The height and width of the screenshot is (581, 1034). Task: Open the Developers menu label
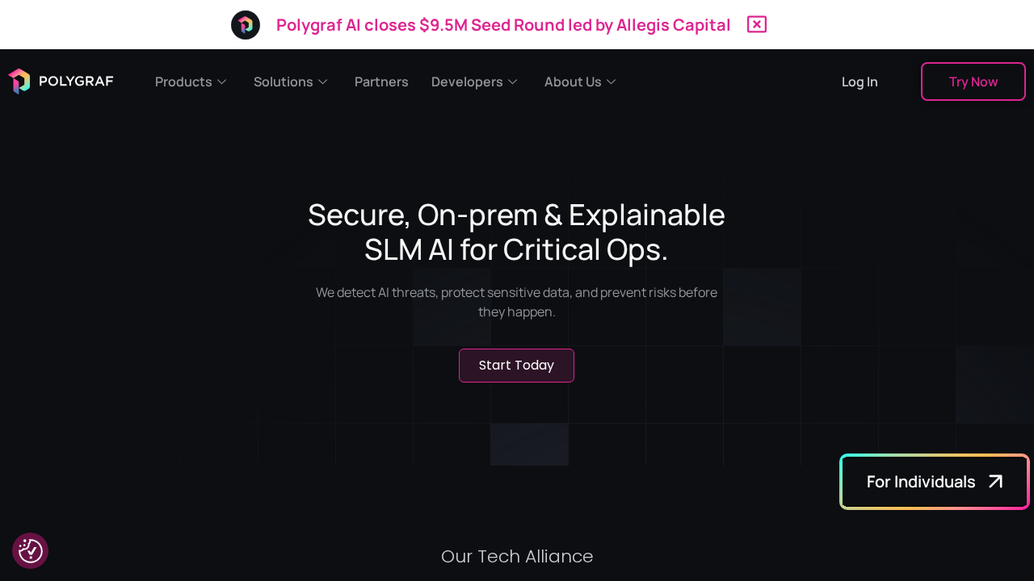(467, 82)
